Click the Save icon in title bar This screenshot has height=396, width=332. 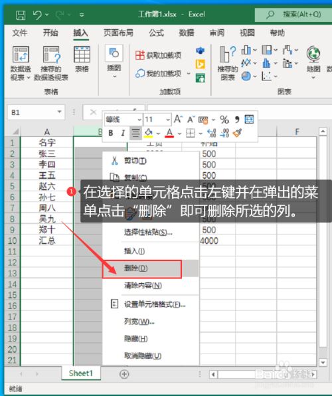tap(21, 15)
